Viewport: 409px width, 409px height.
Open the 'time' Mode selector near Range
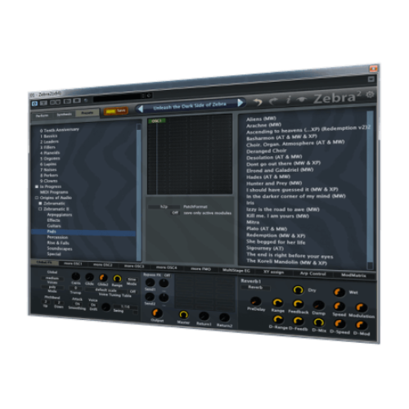coord(132,280)
